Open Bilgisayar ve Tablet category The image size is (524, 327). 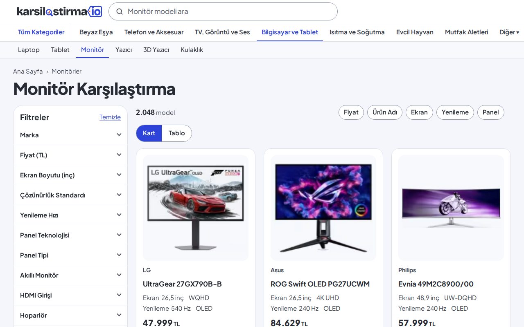[290, 32]
